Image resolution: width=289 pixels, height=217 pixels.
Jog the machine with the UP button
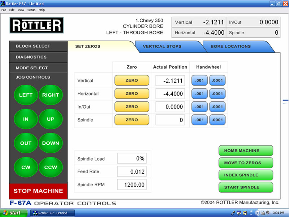[x=51, y=119]
